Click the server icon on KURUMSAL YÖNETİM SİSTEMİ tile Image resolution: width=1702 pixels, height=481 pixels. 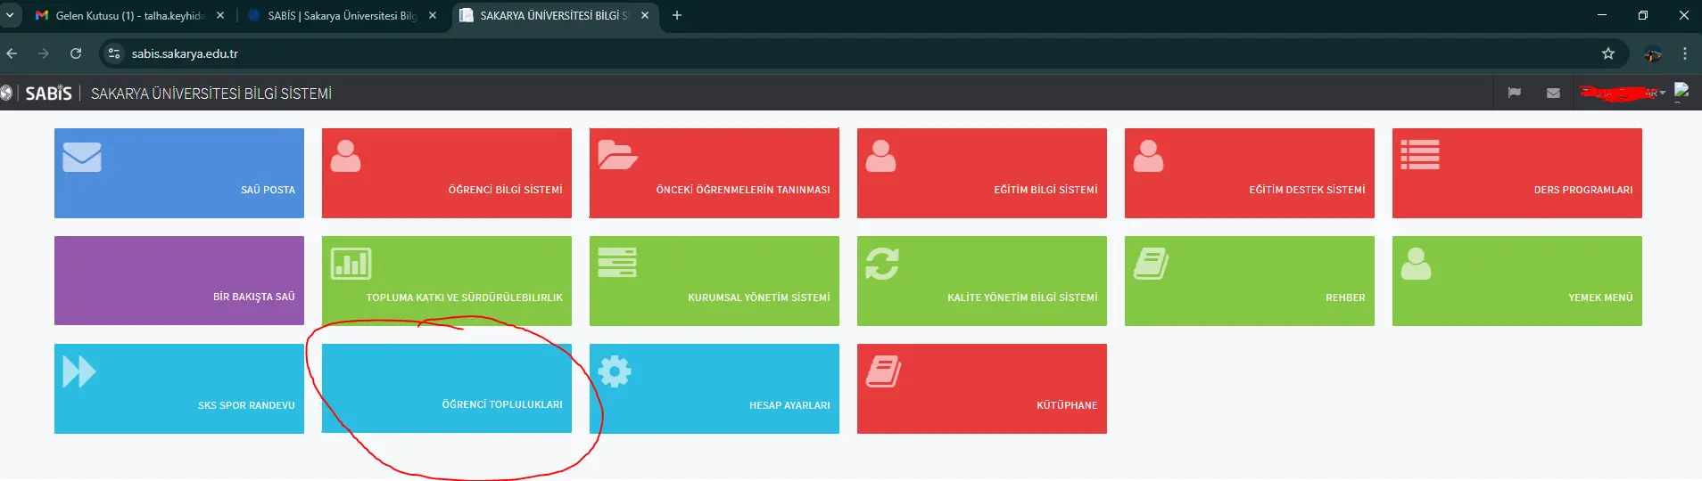(617, 263)
